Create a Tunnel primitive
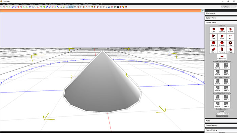 [230, 30]
